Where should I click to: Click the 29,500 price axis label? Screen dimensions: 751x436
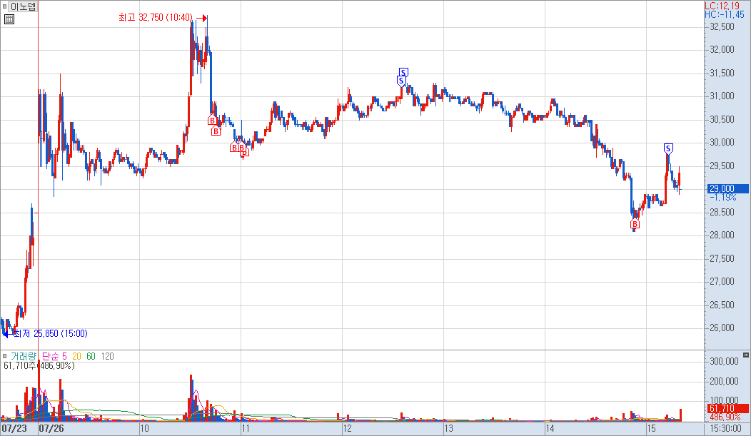[x=722, y=166]
